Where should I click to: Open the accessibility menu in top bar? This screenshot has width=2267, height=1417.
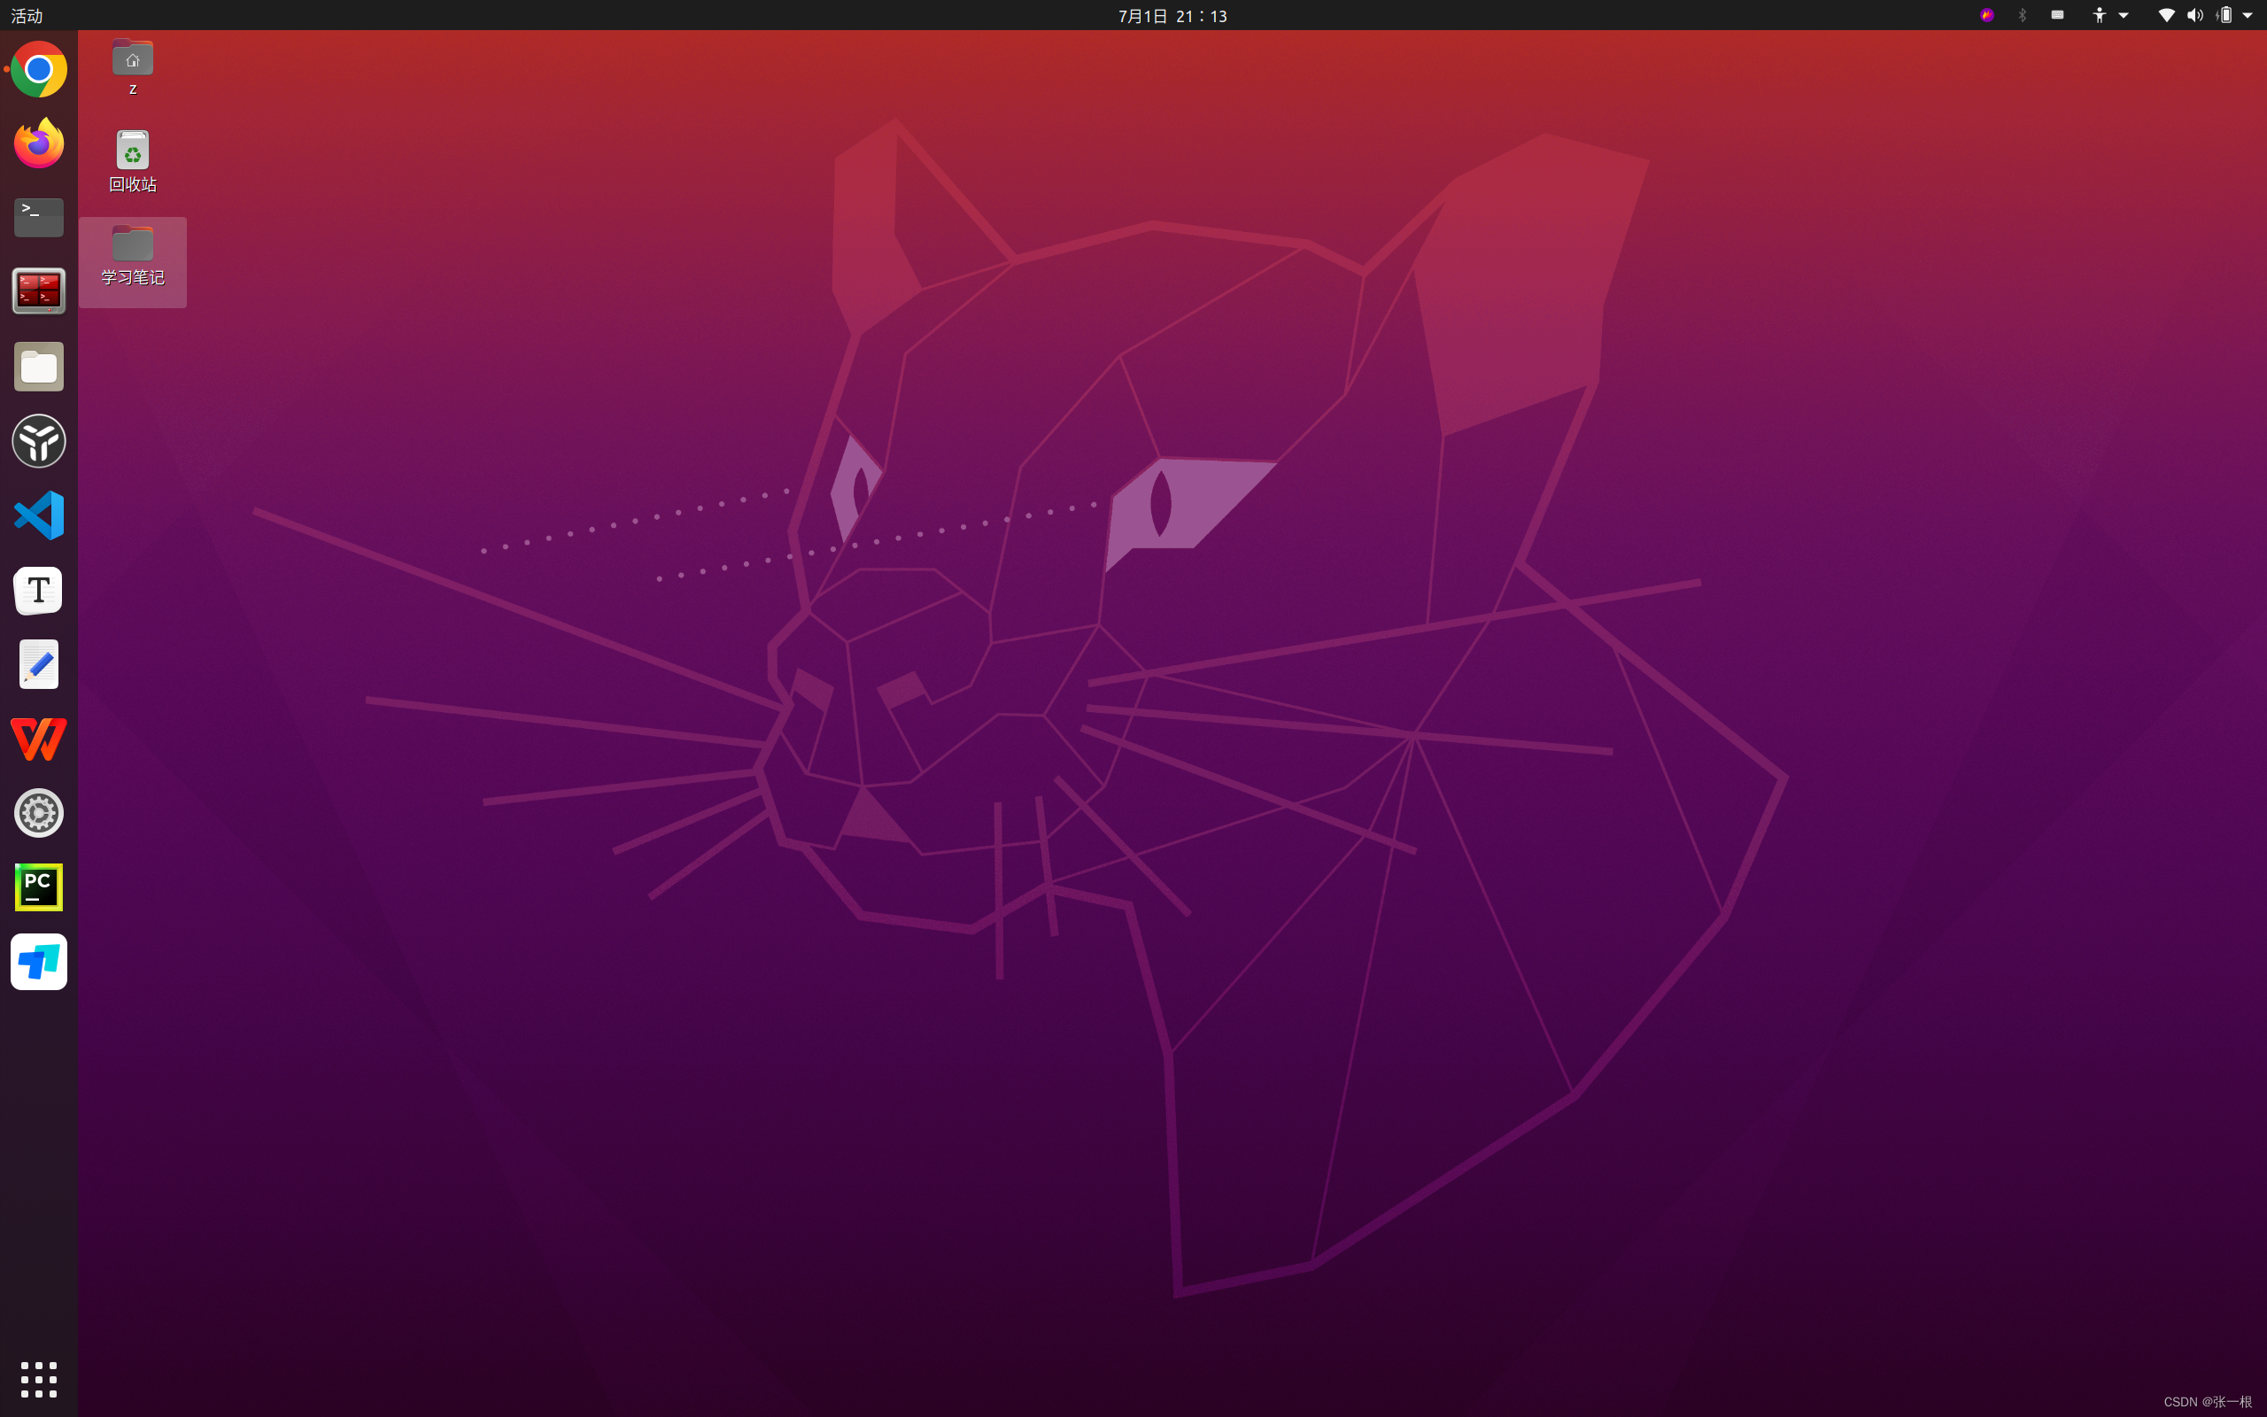coord(2109,15)
